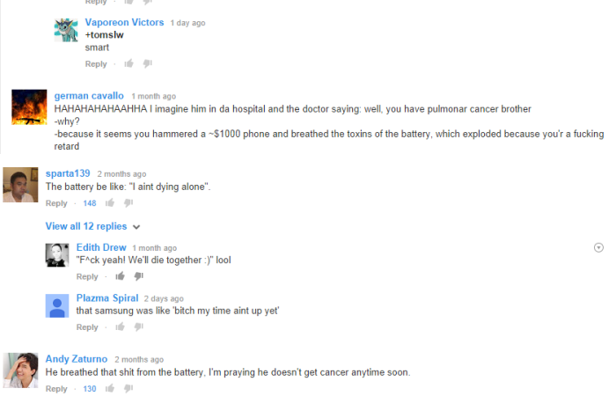
Task: Thumbs down Plazma Spiral's reply
Action: pyautogui.click(x=139, y=326)
